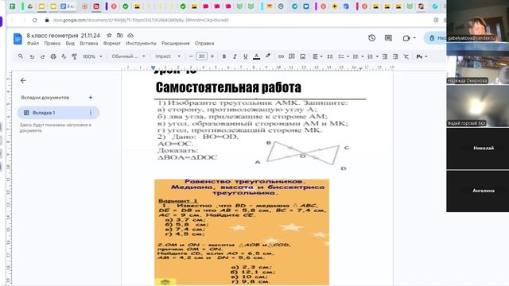Toggle bold formatting

tap(224, 56)
